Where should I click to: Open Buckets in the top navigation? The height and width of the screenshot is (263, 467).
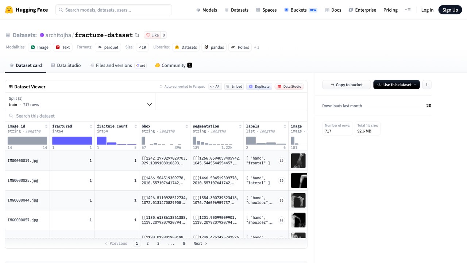click(300, 10)
